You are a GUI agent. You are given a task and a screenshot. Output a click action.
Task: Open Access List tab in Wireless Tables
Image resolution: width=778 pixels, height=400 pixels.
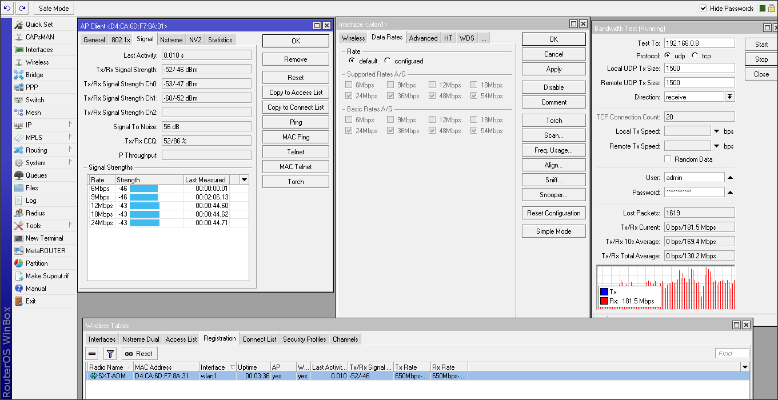181,339
